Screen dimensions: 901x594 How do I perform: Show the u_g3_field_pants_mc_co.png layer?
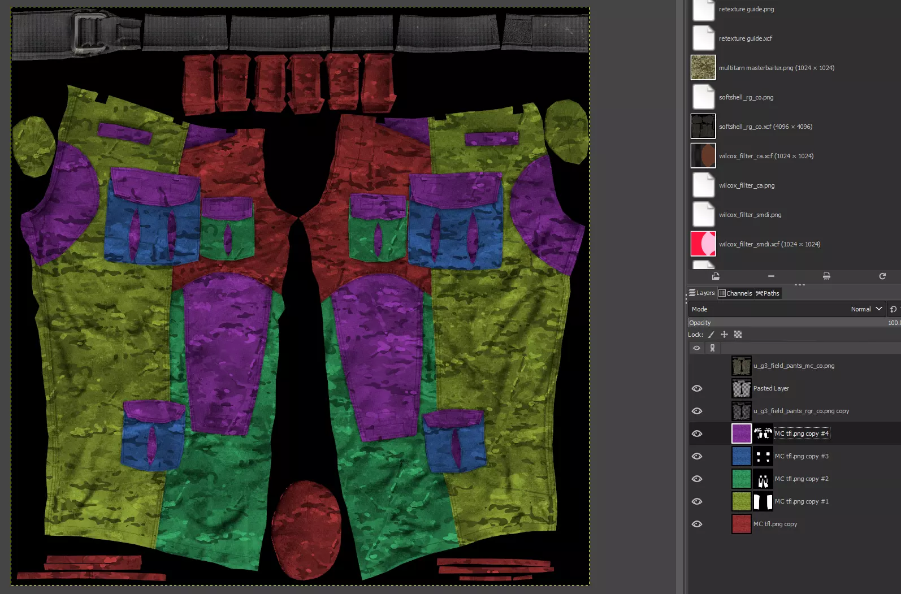(x=697, y=366)
